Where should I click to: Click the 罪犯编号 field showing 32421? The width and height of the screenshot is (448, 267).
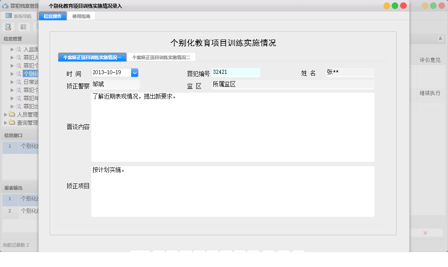click(x=236, y=72)
